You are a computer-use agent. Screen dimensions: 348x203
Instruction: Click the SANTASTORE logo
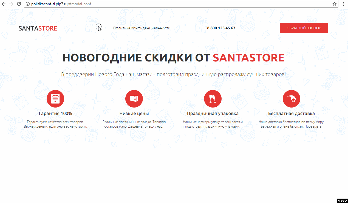coord(38,28)
